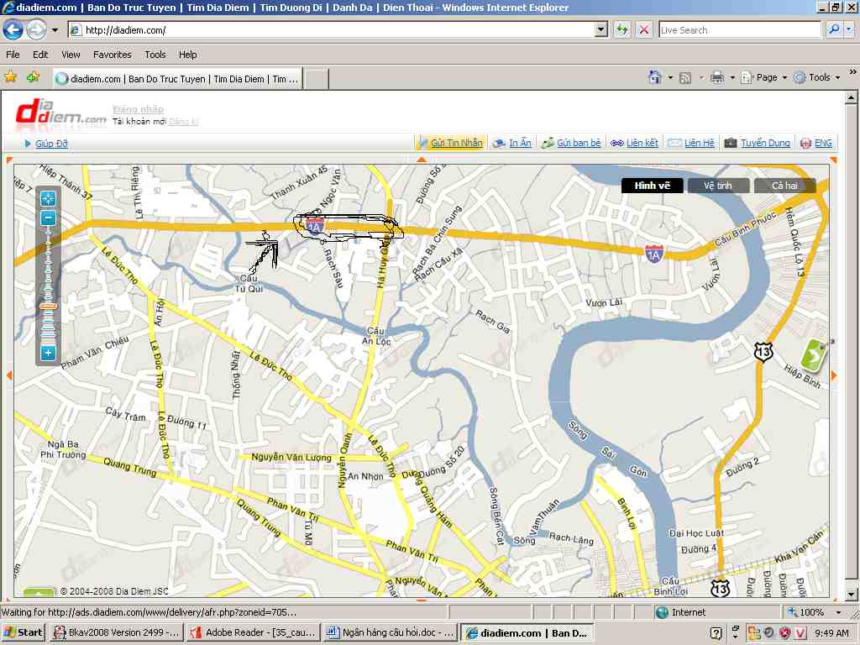Click the address bar showing diadiem.com
Screen dimensions: 860x645
332,30
